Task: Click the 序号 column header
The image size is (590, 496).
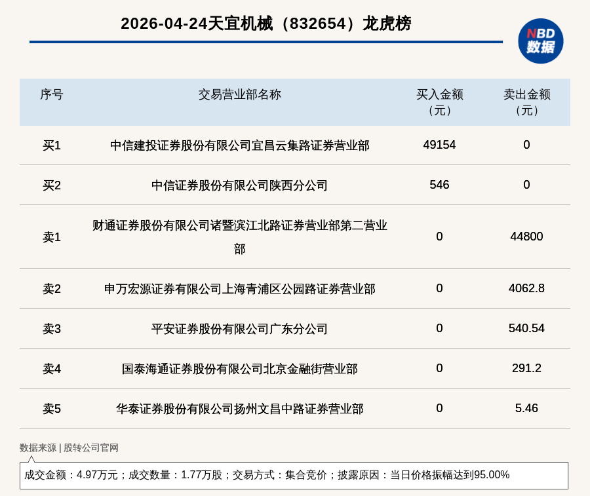Action: (x=52, y=94)
